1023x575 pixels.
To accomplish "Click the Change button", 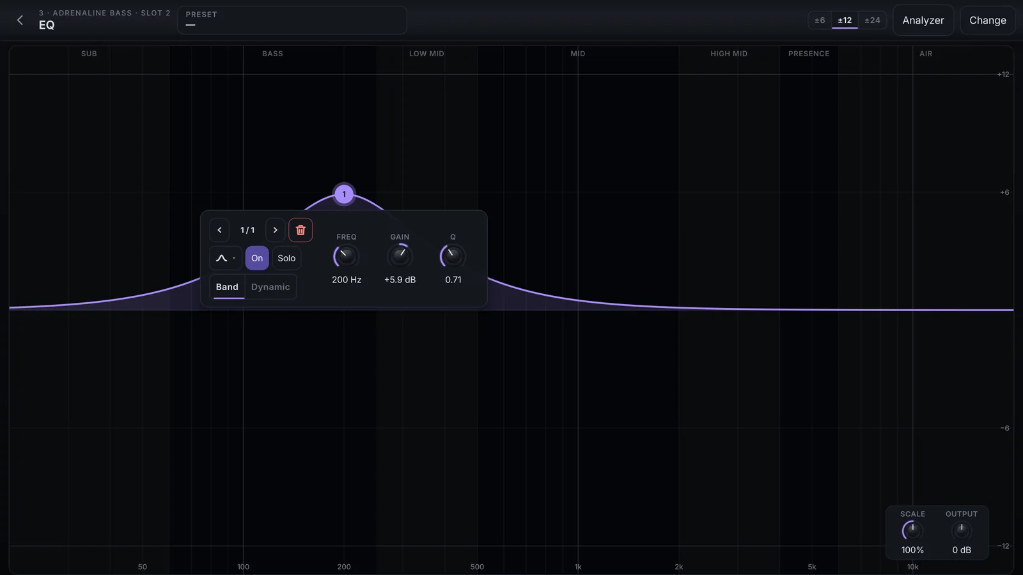I will (988, 20).
